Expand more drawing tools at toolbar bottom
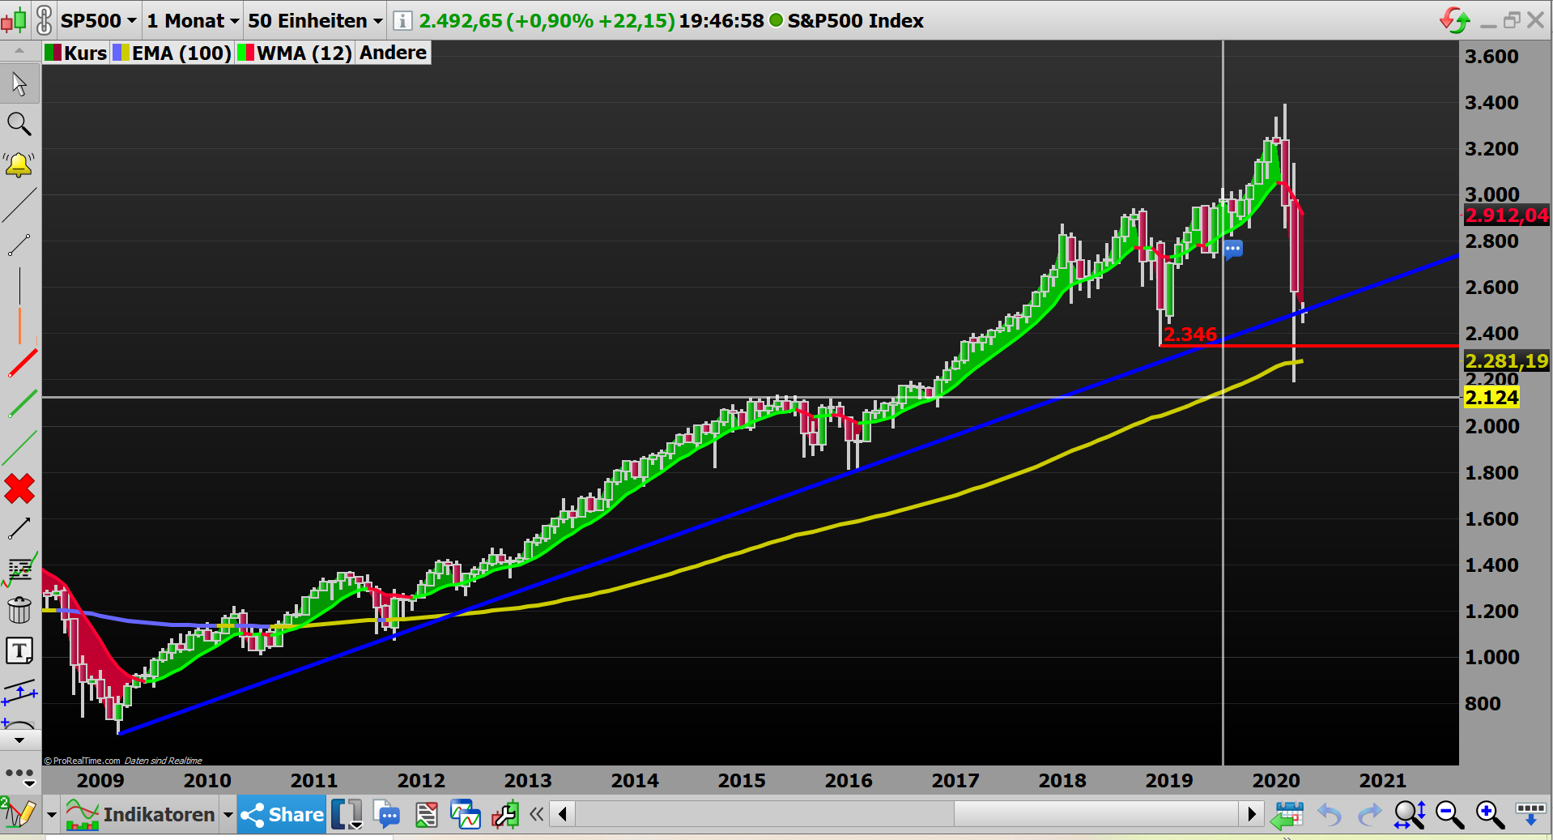Screen dimensions: 1553x840 click(x=19, y=740)
